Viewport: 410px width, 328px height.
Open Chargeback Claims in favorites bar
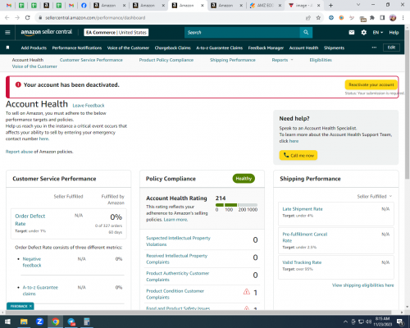tap(172, 48)
